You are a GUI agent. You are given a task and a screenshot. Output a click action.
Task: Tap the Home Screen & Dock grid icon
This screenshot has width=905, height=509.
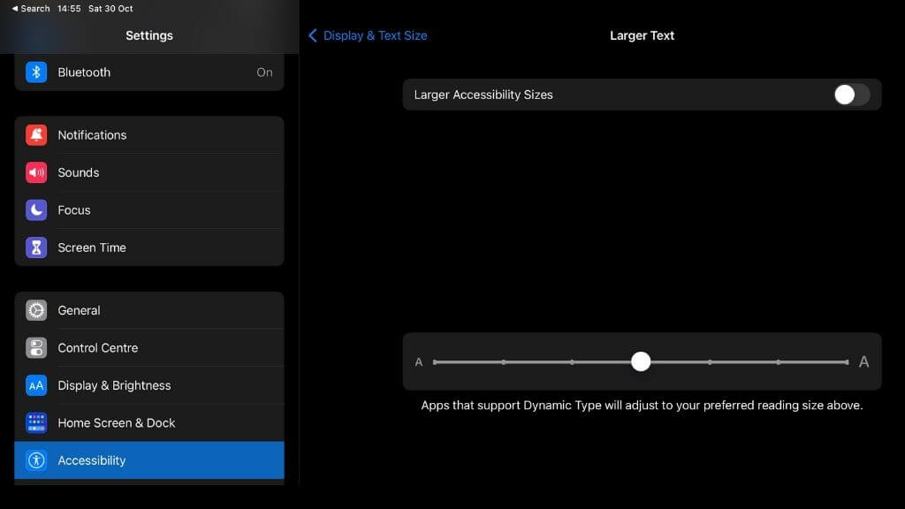coord(35,423)
